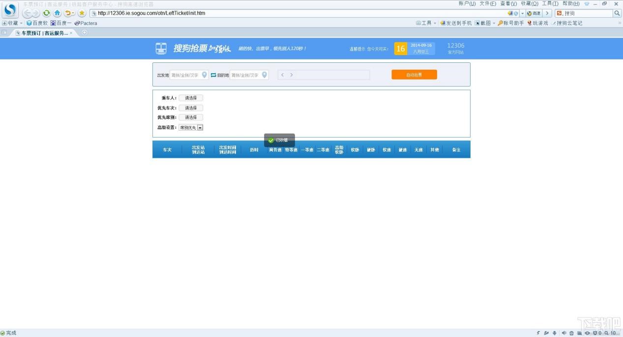
Task: Open a new browser tab
Action: 84,33
